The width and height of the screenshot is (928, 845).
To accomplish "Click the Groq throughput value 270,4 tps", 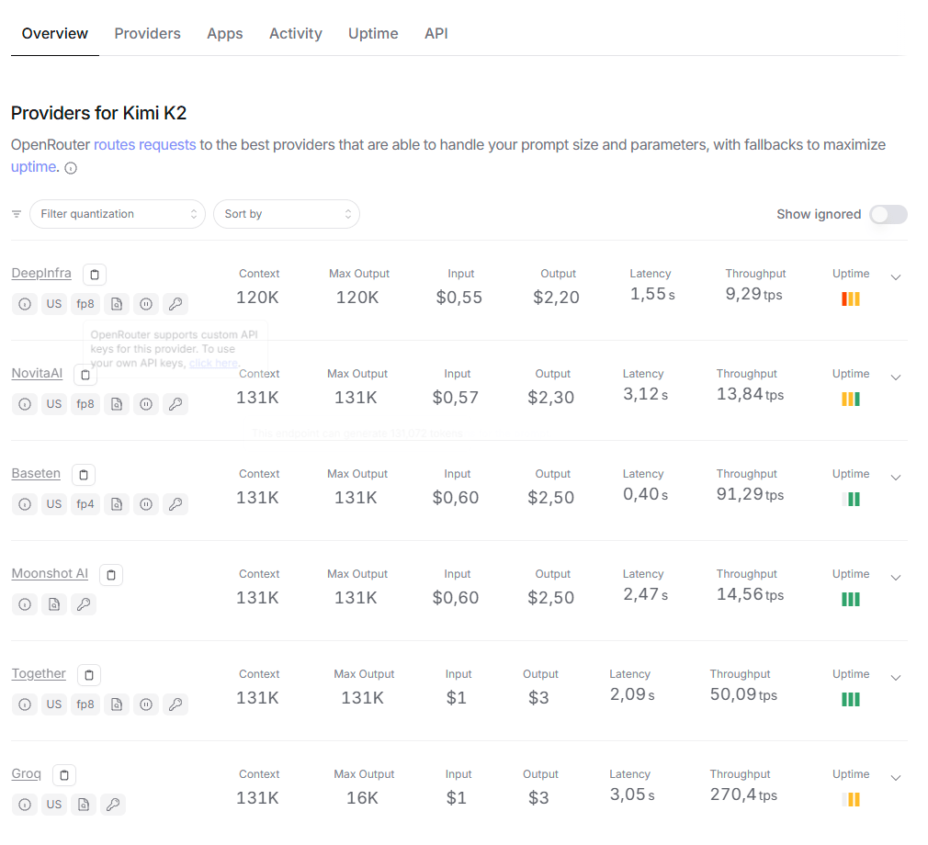I will (x=743, y=794).
